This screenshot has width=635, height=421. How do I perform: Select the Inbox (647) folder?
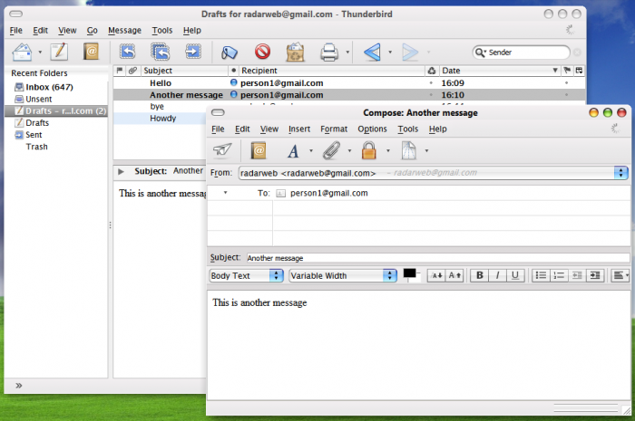tap(49, 87)
